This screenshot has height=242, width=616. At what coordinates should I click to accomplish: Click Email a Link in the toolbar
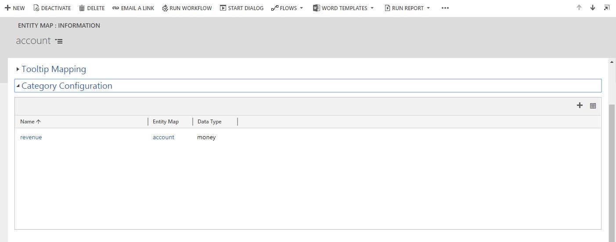[133, 8]
